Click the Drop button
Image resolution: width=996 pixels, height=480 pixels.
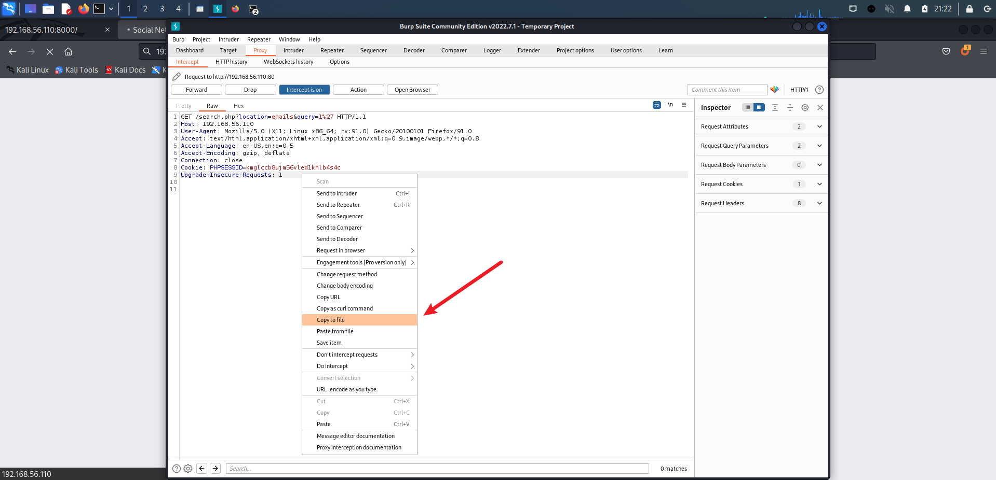(250, 90)
